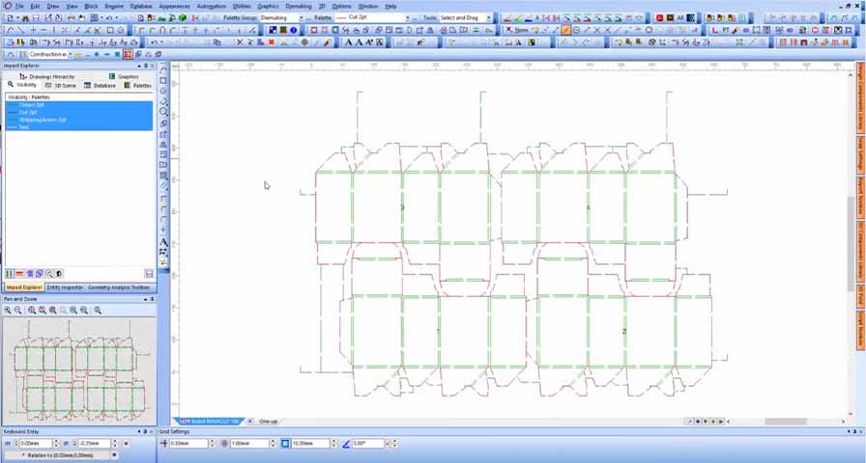Switch to the One-up drawing tab
This screenshot has width=866, height=463.
click(268, 422)
